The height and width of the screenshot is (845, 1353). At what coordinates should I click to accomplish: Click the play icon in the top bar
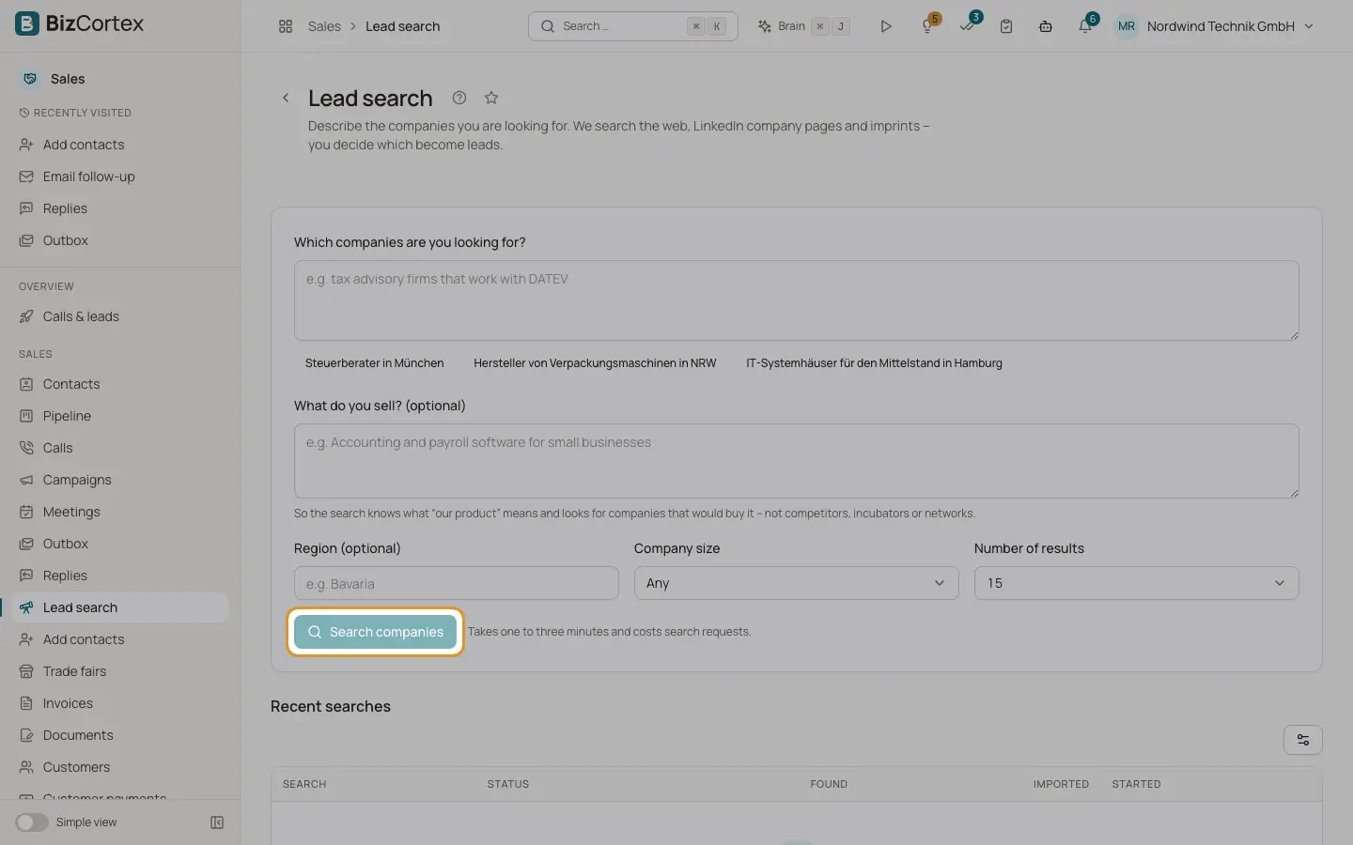885,26
